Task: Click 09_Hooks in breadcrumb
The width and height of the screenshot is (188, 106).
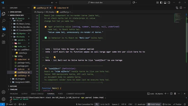Action: [50, 12]
